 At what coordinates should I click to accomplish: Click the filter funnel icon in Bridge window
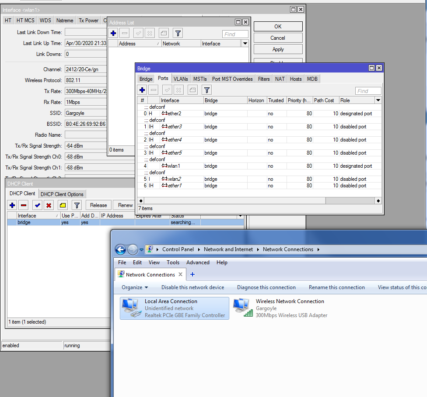point(207,90)
